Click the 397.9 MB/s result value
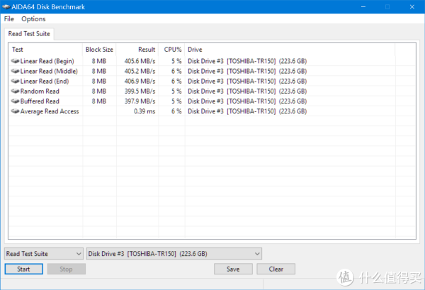 click(x=140, y=101)
